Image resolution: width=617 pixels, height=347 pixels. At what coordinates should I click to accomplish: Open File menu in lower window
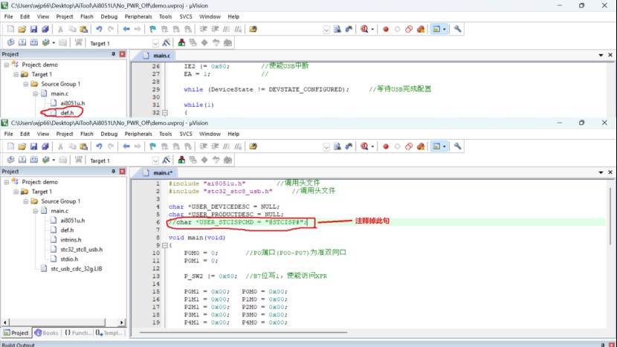(8, 134)
